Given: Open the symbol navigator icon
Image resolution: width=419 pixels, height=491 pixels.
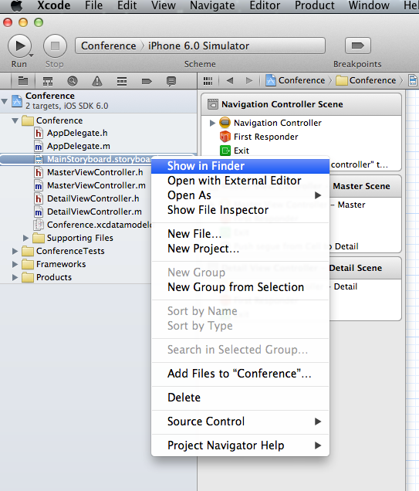Looking at the screenshot, I should click(48, 81).
